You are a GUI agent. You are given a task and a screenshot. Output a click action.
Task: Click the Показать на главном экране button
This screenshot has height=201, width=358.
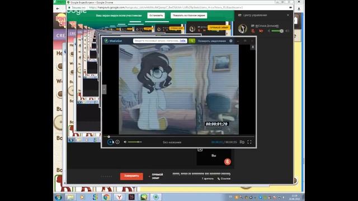click(x=189, y=16)
